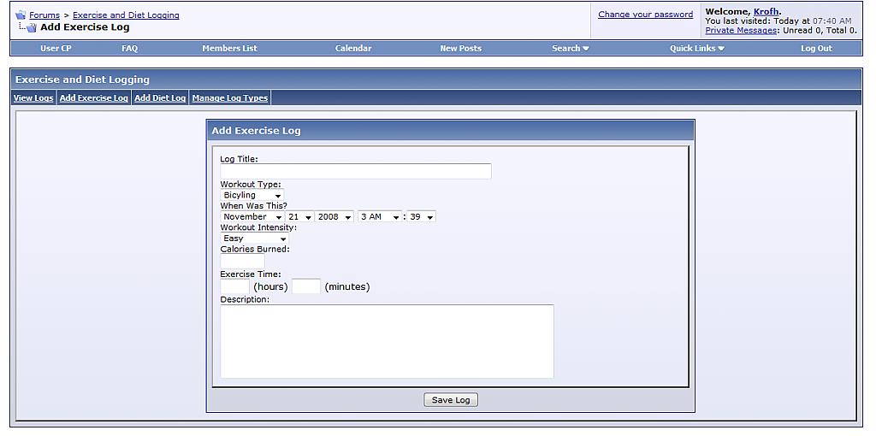The height and width of the screenshot is (436, 876).
Task: Focus the Description text area
Action: [x=387, y=341]
